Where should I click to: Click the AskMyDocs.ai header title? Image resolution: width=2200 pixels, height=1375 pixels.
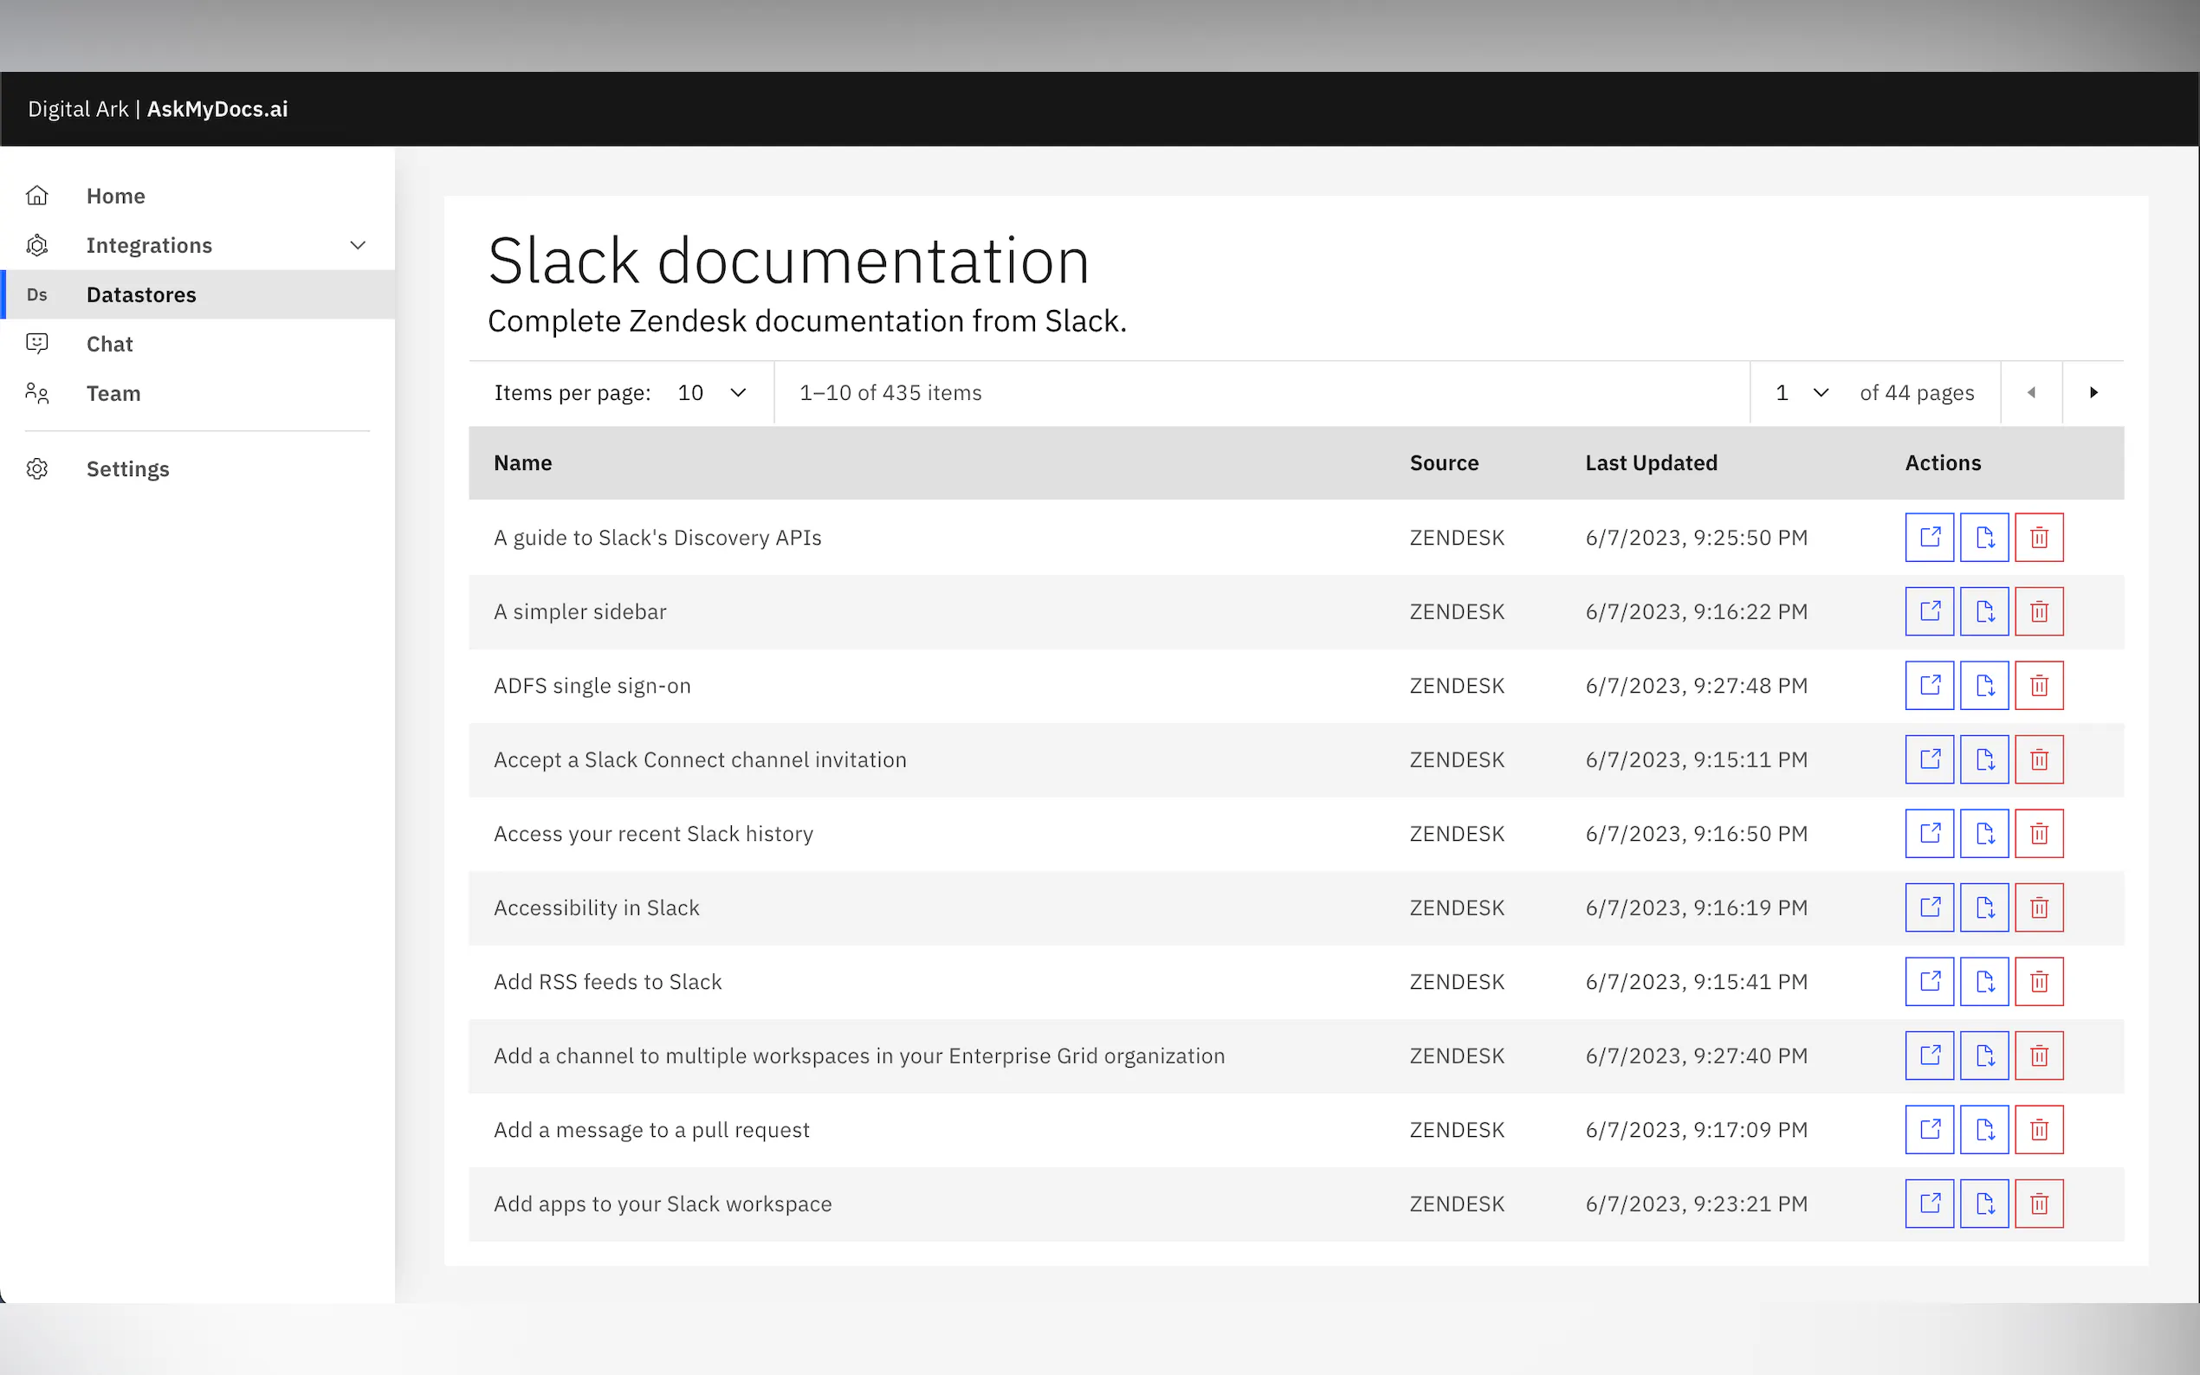[x=217, y=109]
